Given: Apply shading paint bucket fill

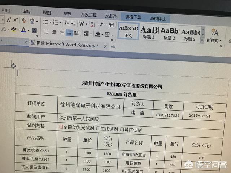Looking at the screenshot, I should (97, 34).
